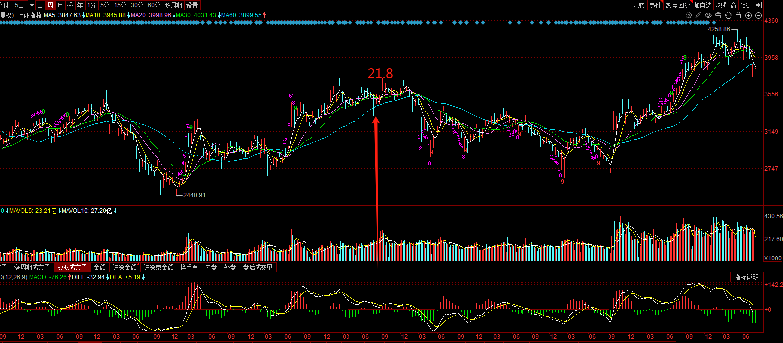Zoom out with the minus icon

[x=758, y=15]
